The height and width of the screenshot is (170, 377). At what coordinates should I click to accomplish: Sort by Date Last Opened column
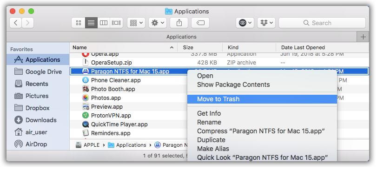(x=322, y=47)
